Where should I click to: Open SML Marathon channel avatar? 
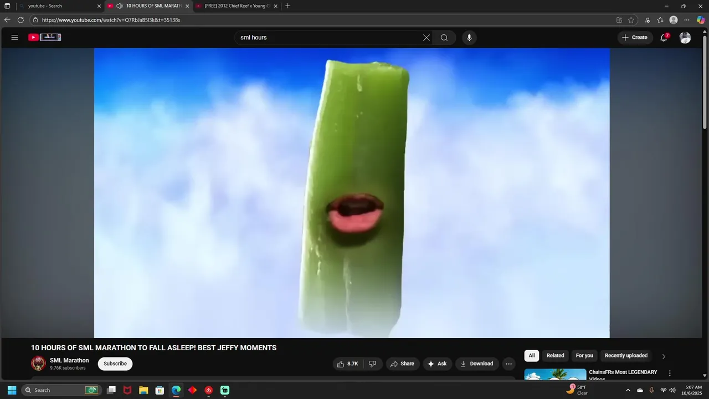38,364
